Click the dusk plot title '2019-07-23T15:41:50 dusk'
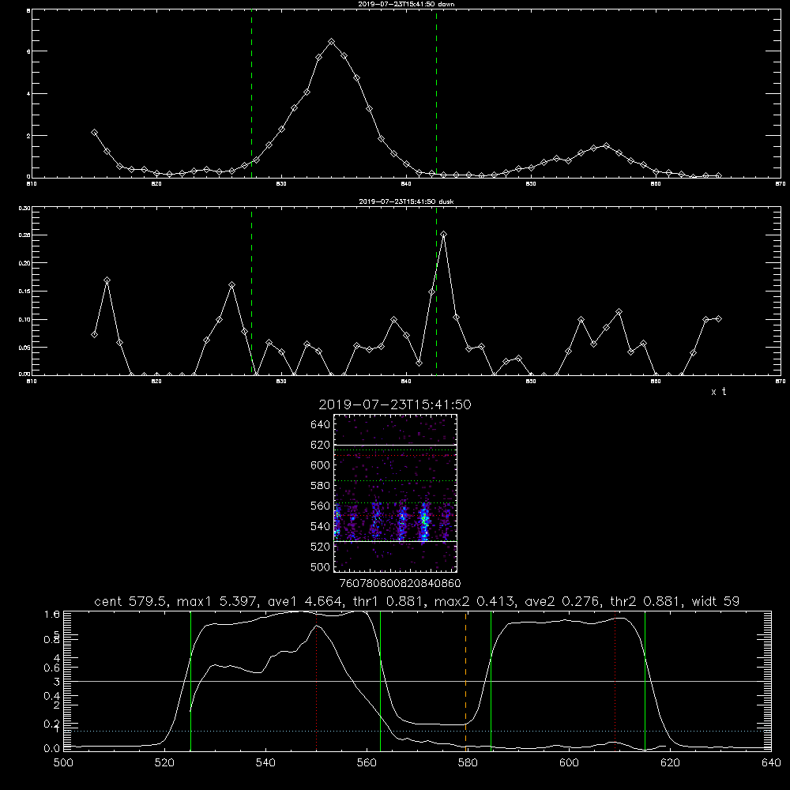Screen dimensions: 790x790 (406, 201)
